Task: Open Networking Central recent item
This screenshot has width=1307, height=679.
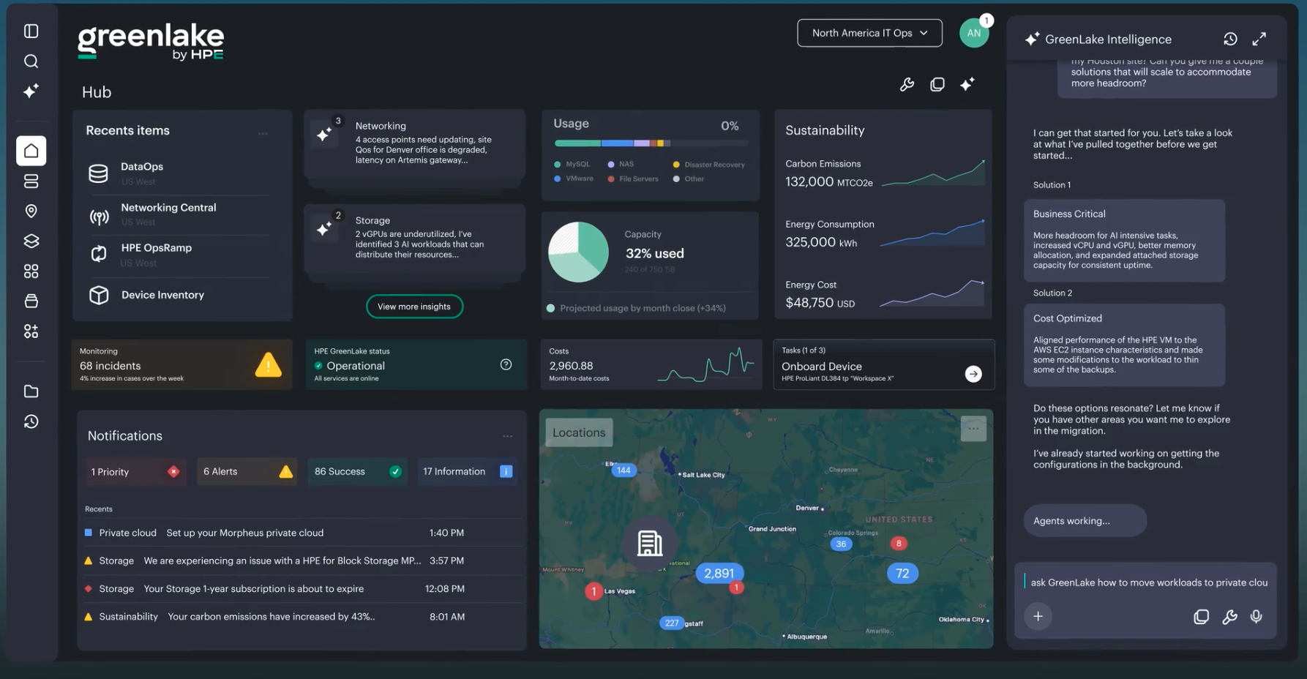Action: pos(179,214)
